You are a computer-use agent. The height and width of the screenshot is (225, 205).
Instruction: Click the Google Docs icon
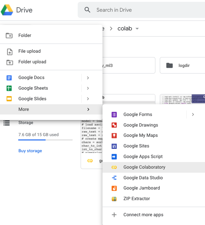click(9, 78)
